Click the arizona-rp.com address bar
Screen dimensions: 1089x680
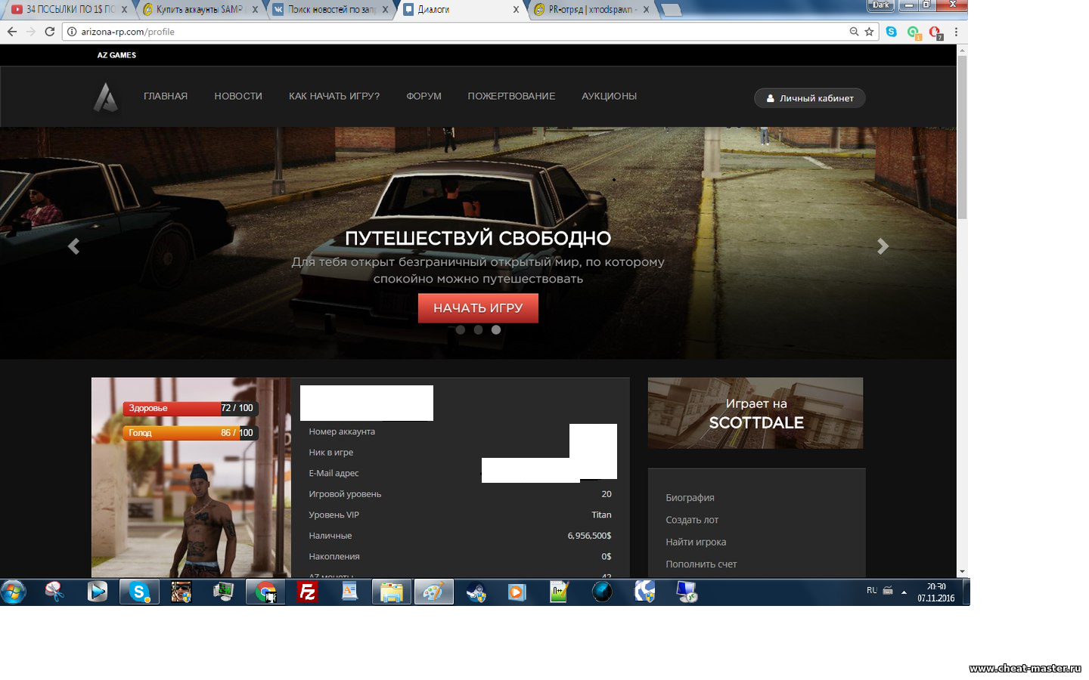454,32
